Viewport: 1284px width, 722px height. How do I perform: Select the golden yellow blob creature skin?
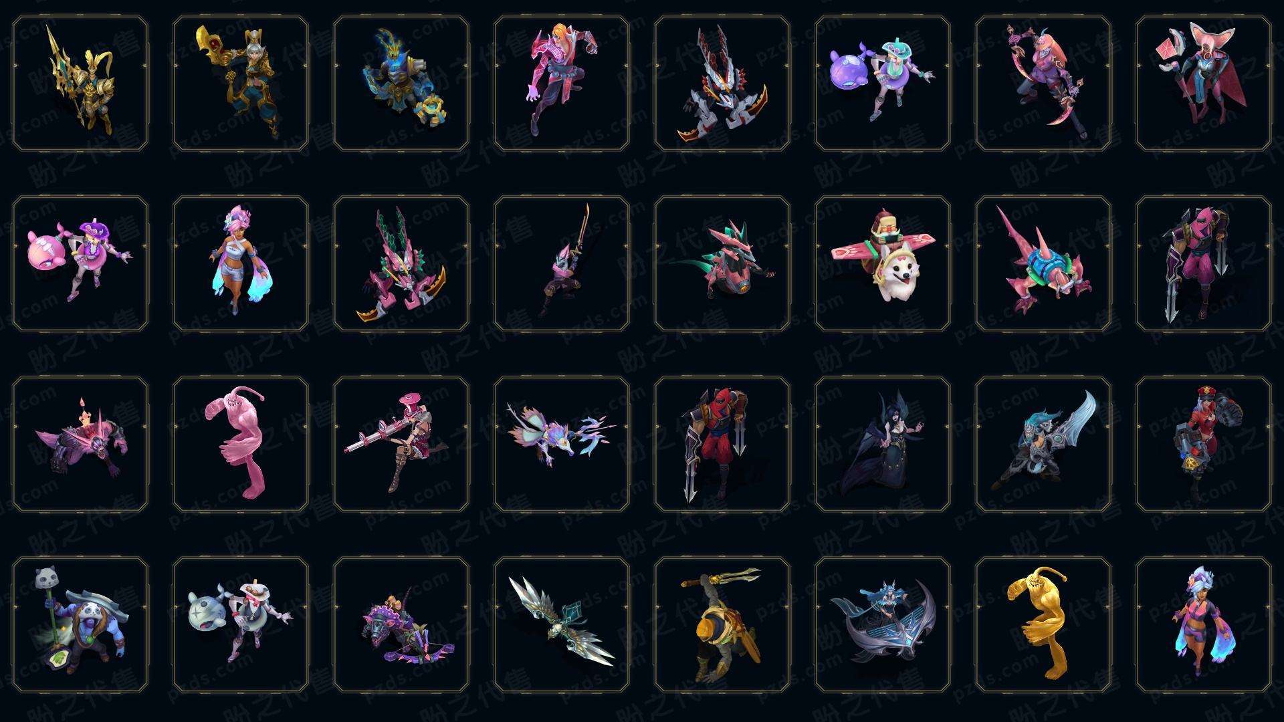(1043, 624)
